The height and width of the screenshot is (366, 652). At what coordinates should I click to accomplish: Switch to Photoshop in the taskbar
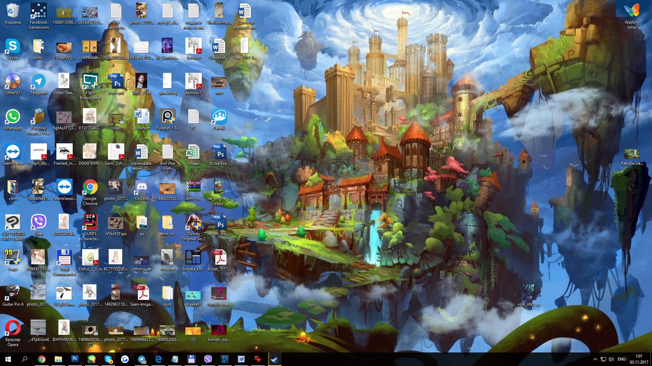tap(75, 359)
